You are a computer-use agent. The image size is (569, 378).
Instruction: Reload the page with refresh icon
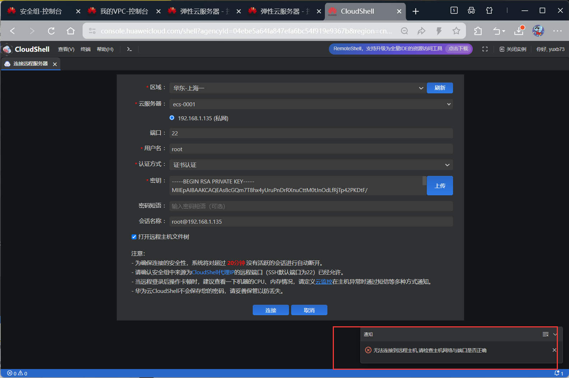point(51,31)
